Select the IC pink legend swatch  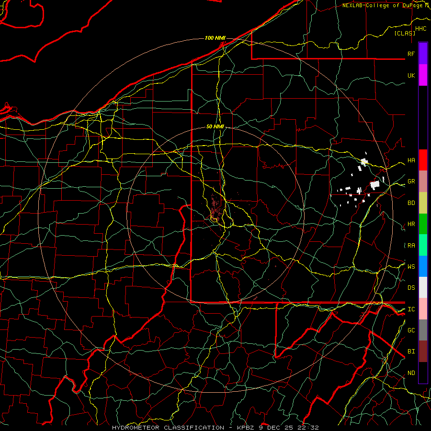click(x=423, y=309)
